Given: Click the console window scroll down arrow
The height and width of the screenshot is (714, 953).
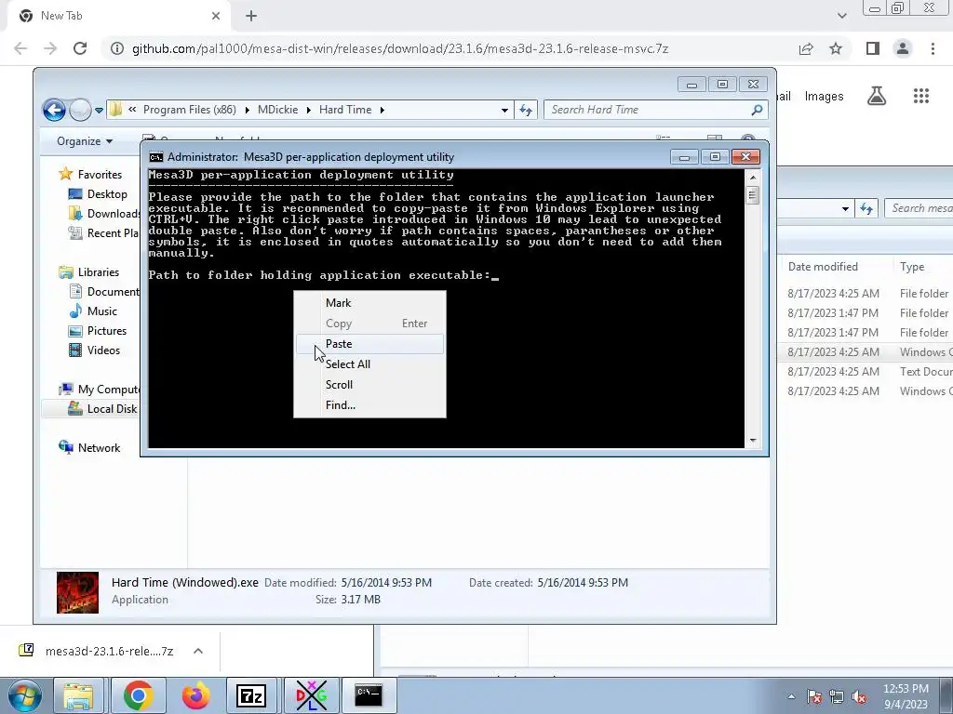Looking at the screenshot, I should (753, 441).
